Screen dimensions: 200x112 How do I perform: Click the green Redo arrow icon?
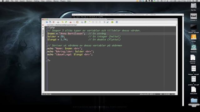(x=66, y=22)
